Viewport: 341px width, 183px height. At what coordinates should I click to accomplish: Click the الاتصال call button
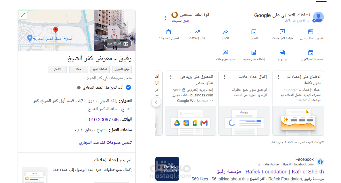point(57,69)
